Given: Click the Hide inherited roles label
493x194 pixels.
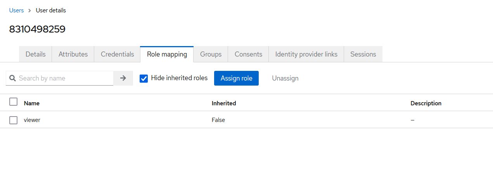Looking at the screenshot, I should pos(179,78).
